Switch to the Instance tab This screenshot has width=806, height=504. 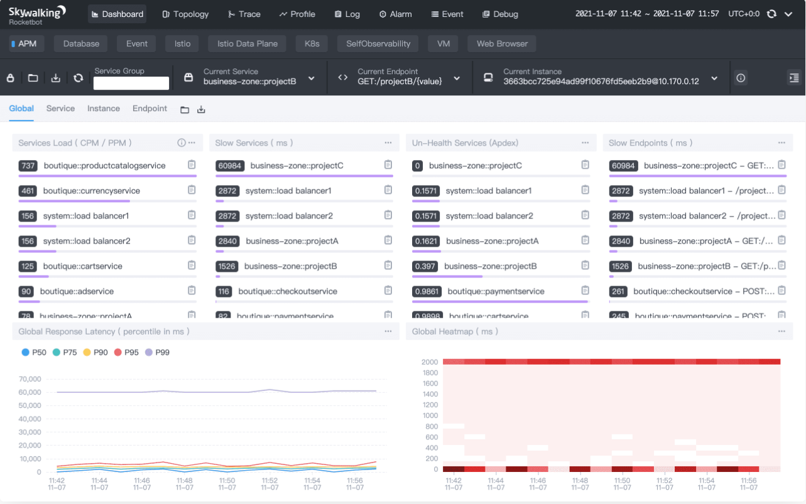click(104, 109)
